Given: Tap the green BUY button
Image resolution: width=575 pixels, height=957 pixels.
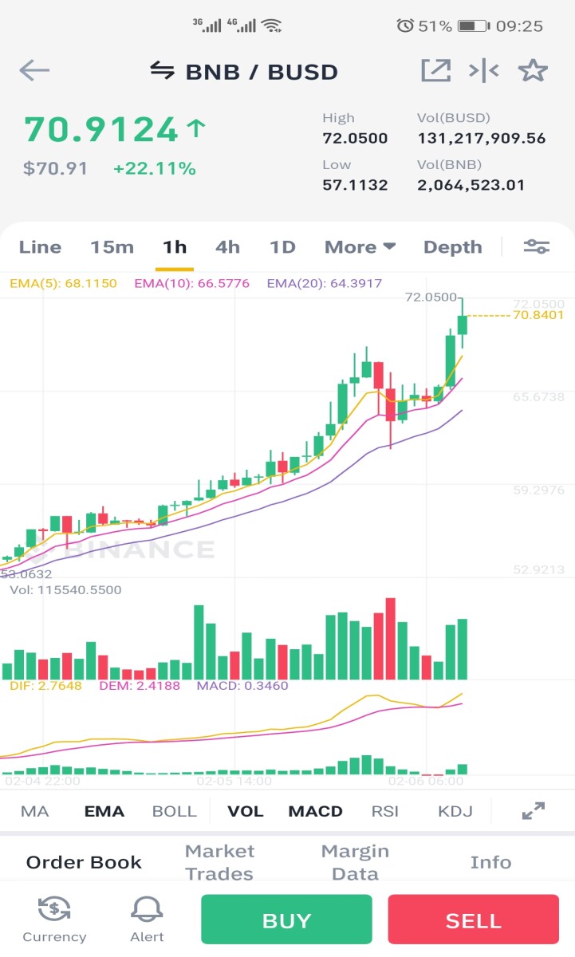Looking at the screenshot, I should pos(286,920).
